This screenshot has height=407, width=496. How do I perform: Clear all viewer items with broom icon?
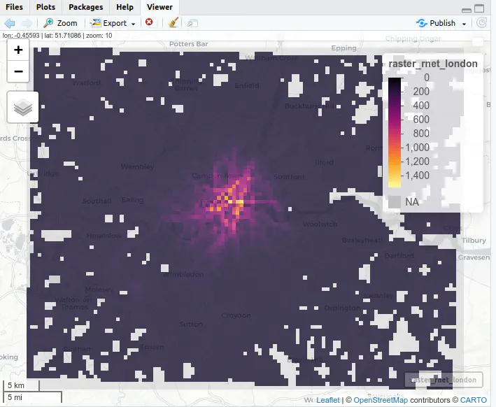(173, 22)
